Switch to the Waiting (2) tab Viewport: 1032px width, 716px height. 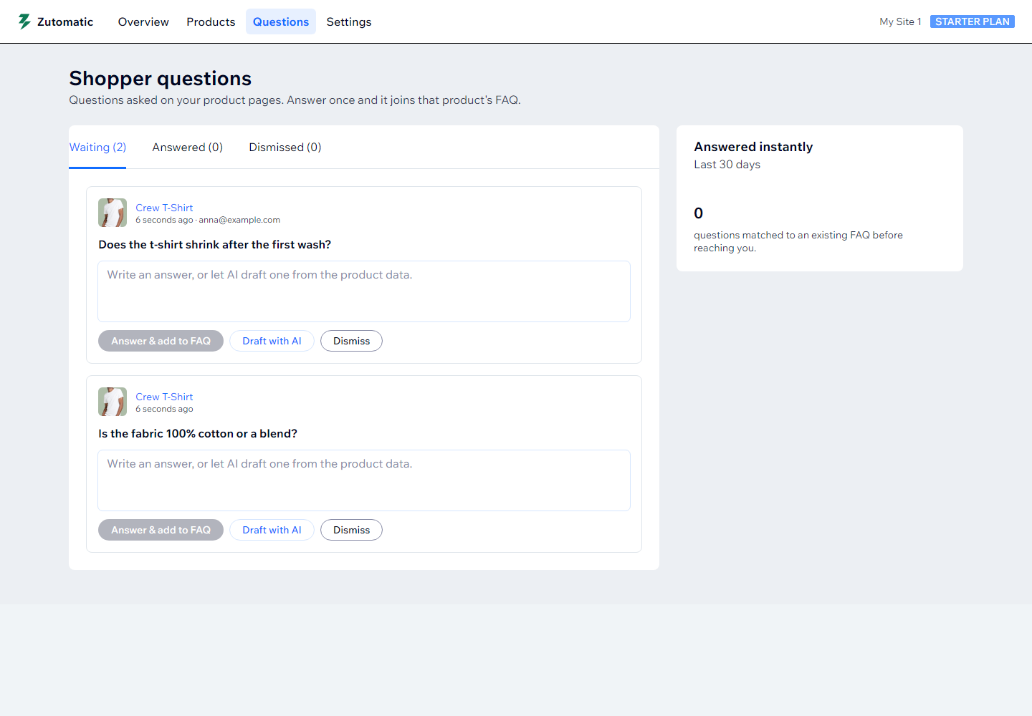[x=97, y=147]
